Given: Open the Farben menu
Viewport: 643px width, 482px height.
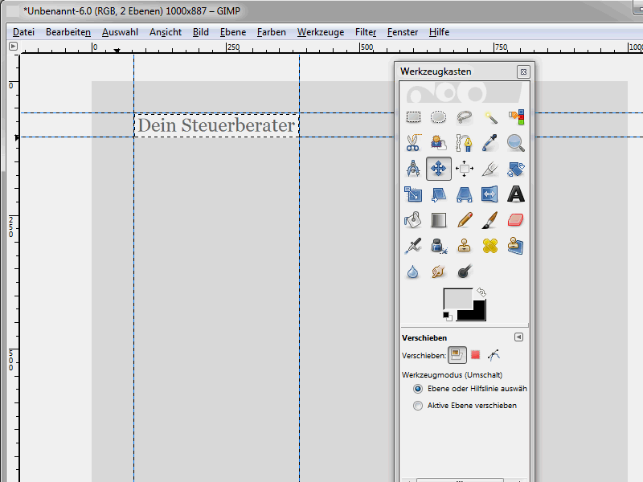Looking at the screenshot, I should 272,32.
